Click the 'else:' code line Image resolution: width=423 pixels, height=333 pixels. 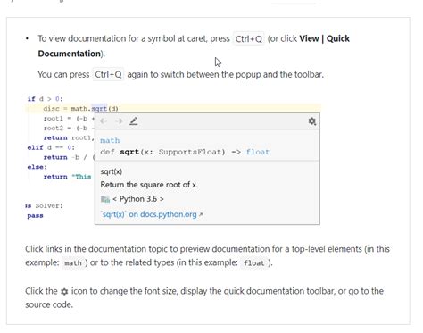pos(37,167)
